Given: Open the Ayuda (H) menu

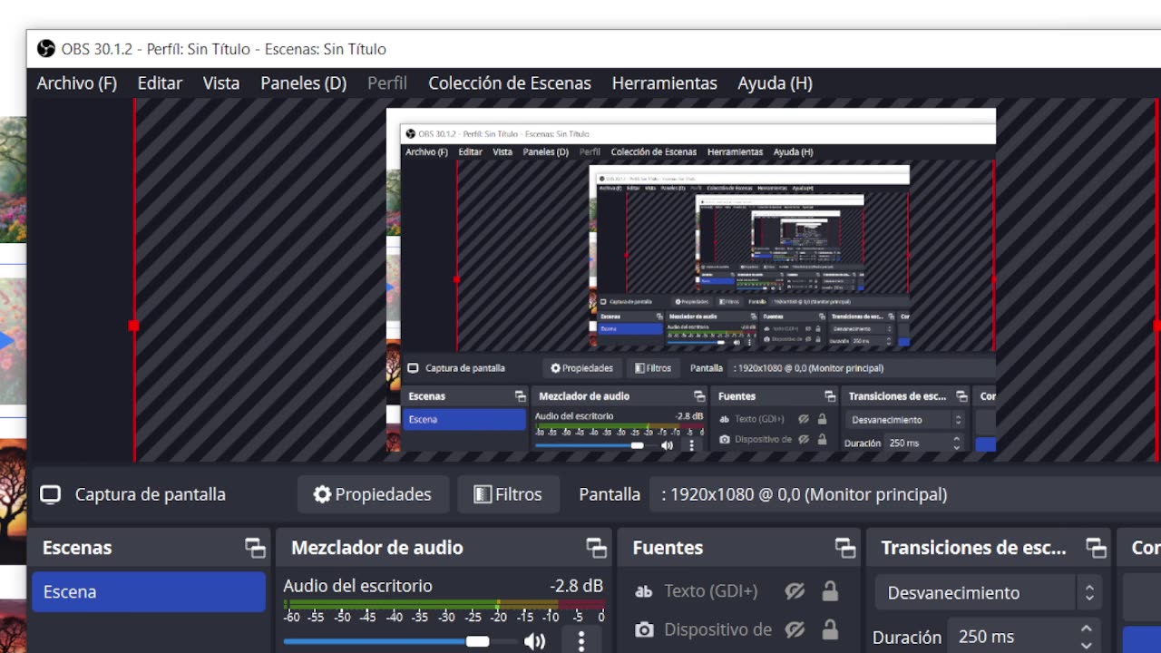Looking at the screenshot, I should [775, 83].
